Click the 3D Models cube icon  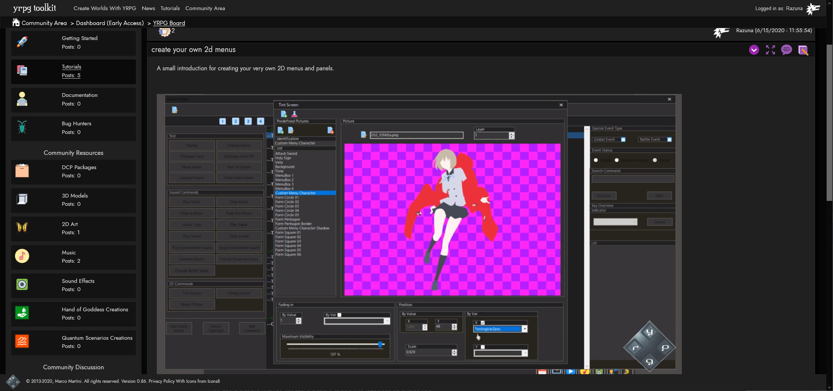[x=22, y=199]
